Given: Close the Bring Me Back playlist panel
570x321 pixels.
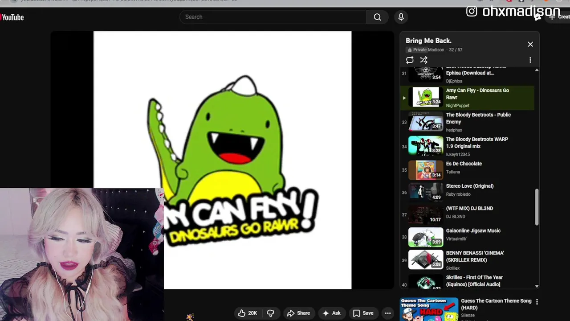Looking at the screenshot, I should (530, 44).
